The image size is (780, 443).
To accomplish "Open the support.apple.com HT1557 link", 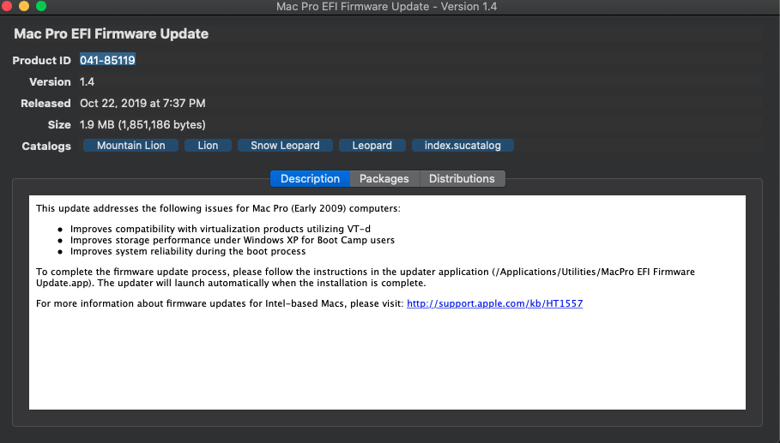I will click(x=494, y=303).
